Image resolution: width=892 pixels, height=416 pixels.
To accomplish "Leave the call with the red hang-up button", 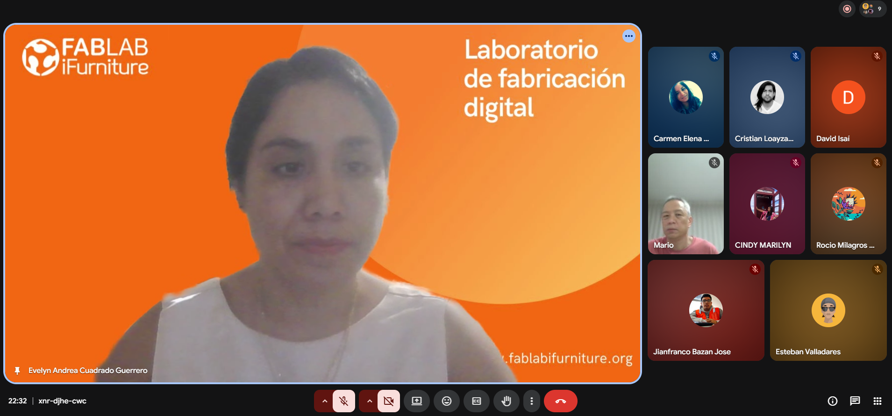I will click(x=561, y=401).
